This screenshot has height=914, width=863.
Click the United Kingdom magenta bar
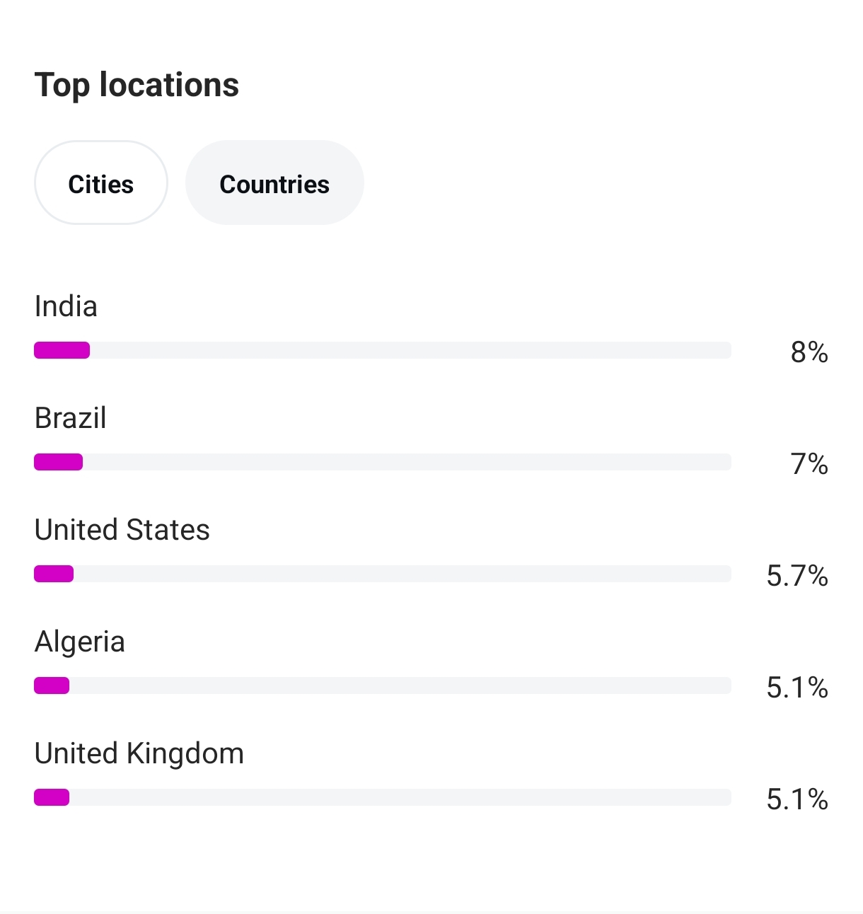pyautogui.click(x=52, y=797)
